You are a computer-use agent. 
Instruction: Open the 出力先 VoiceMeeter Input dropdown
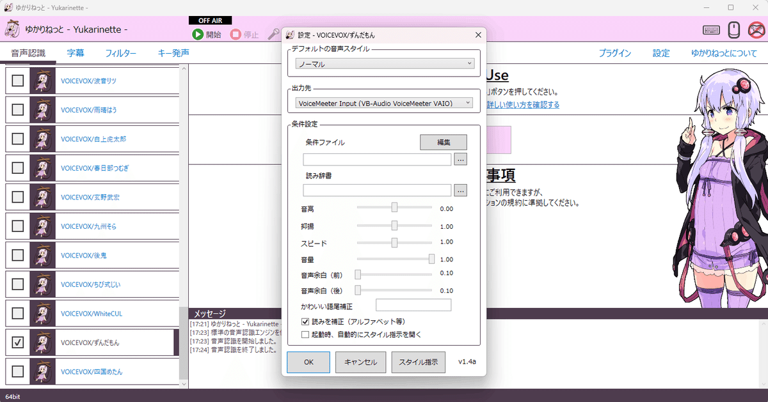click(x=385, y=102)
